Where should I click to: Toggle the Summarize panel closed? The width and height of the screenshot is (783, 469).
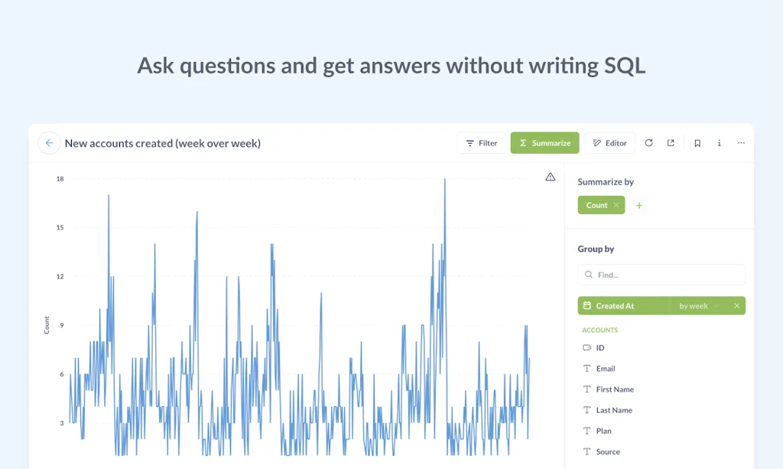[x=544, y=142]
